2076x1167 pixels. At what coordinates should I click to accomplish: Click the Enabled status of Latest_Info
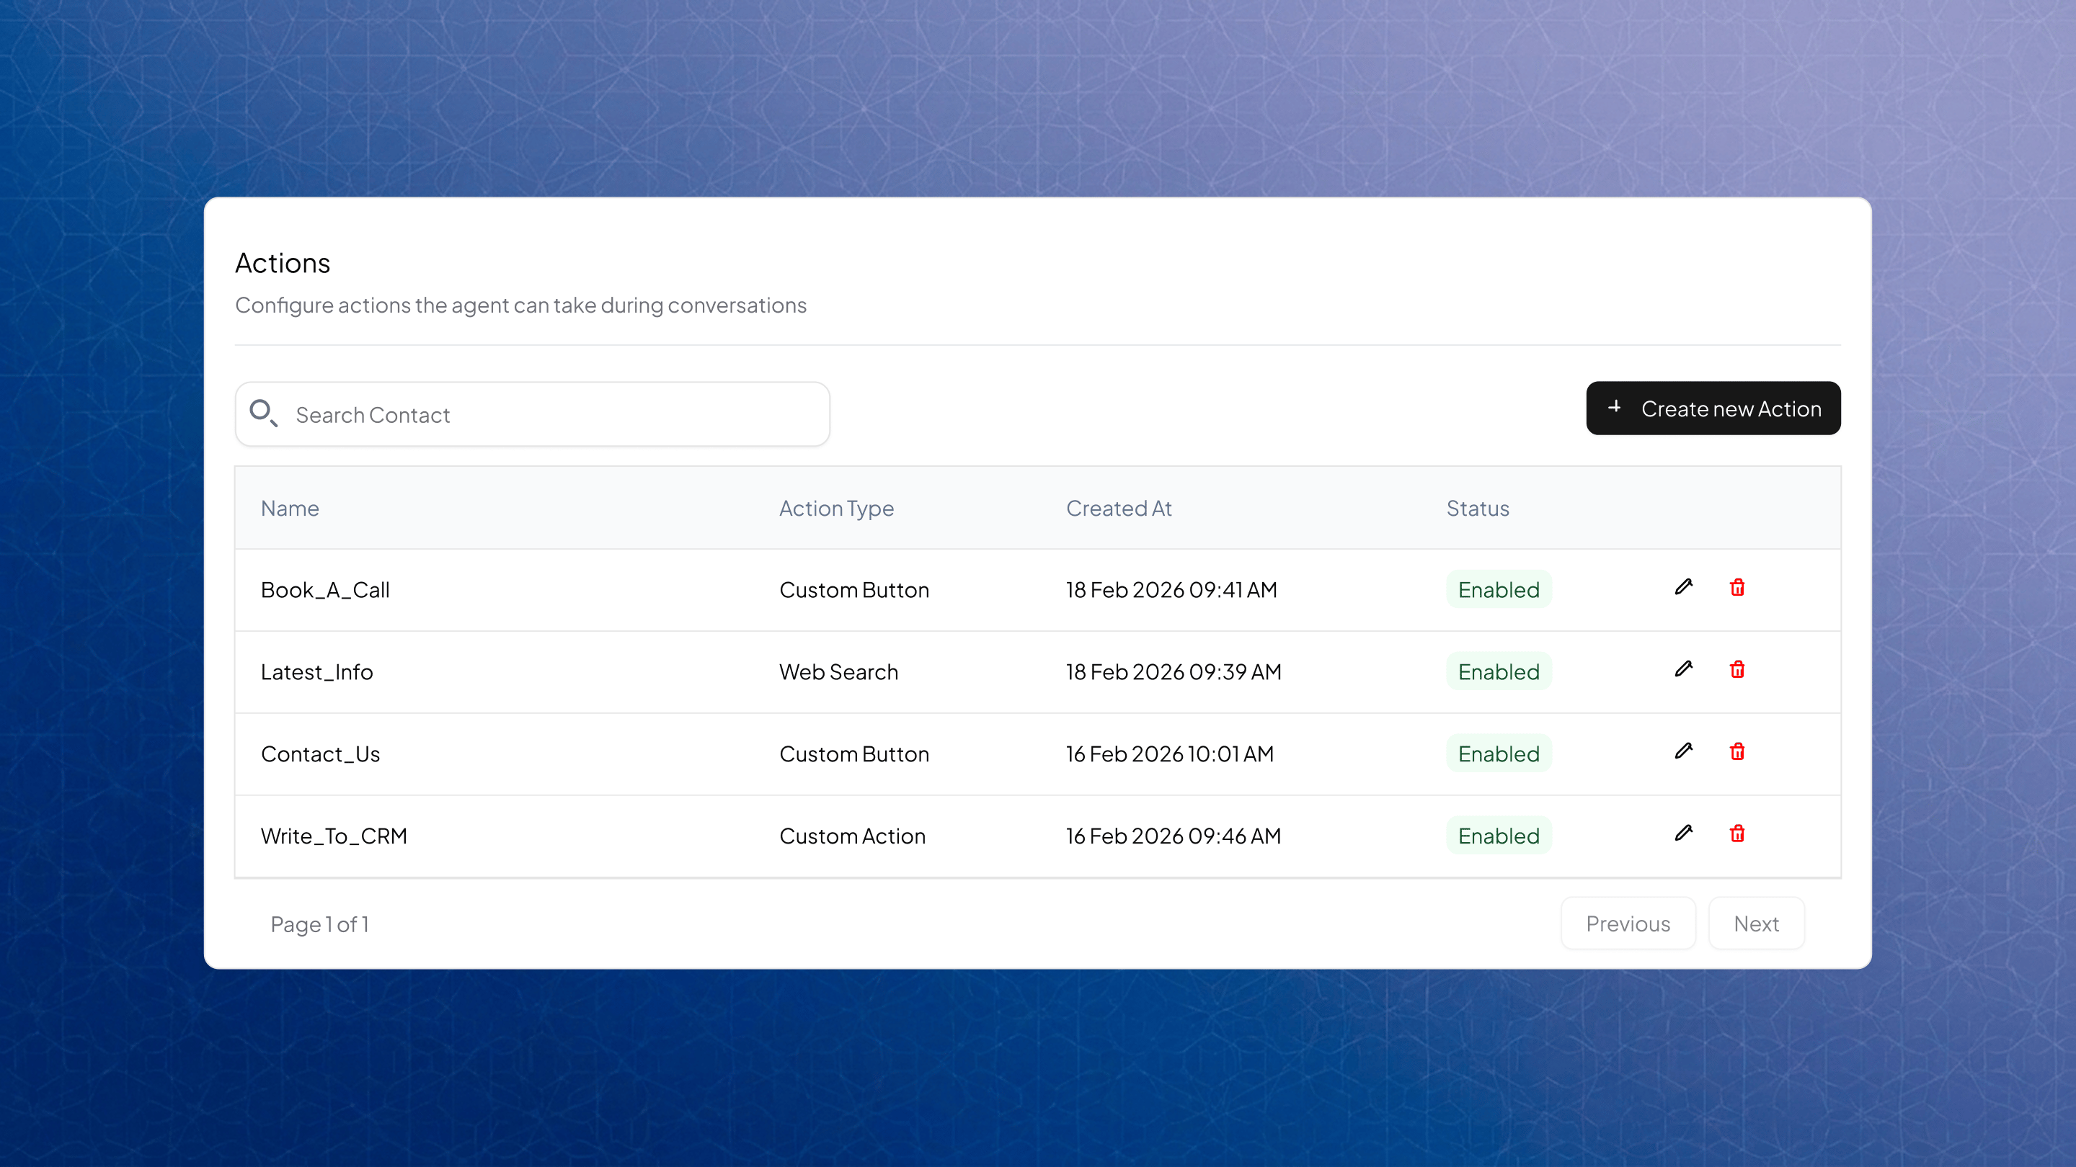[1499, 671]
